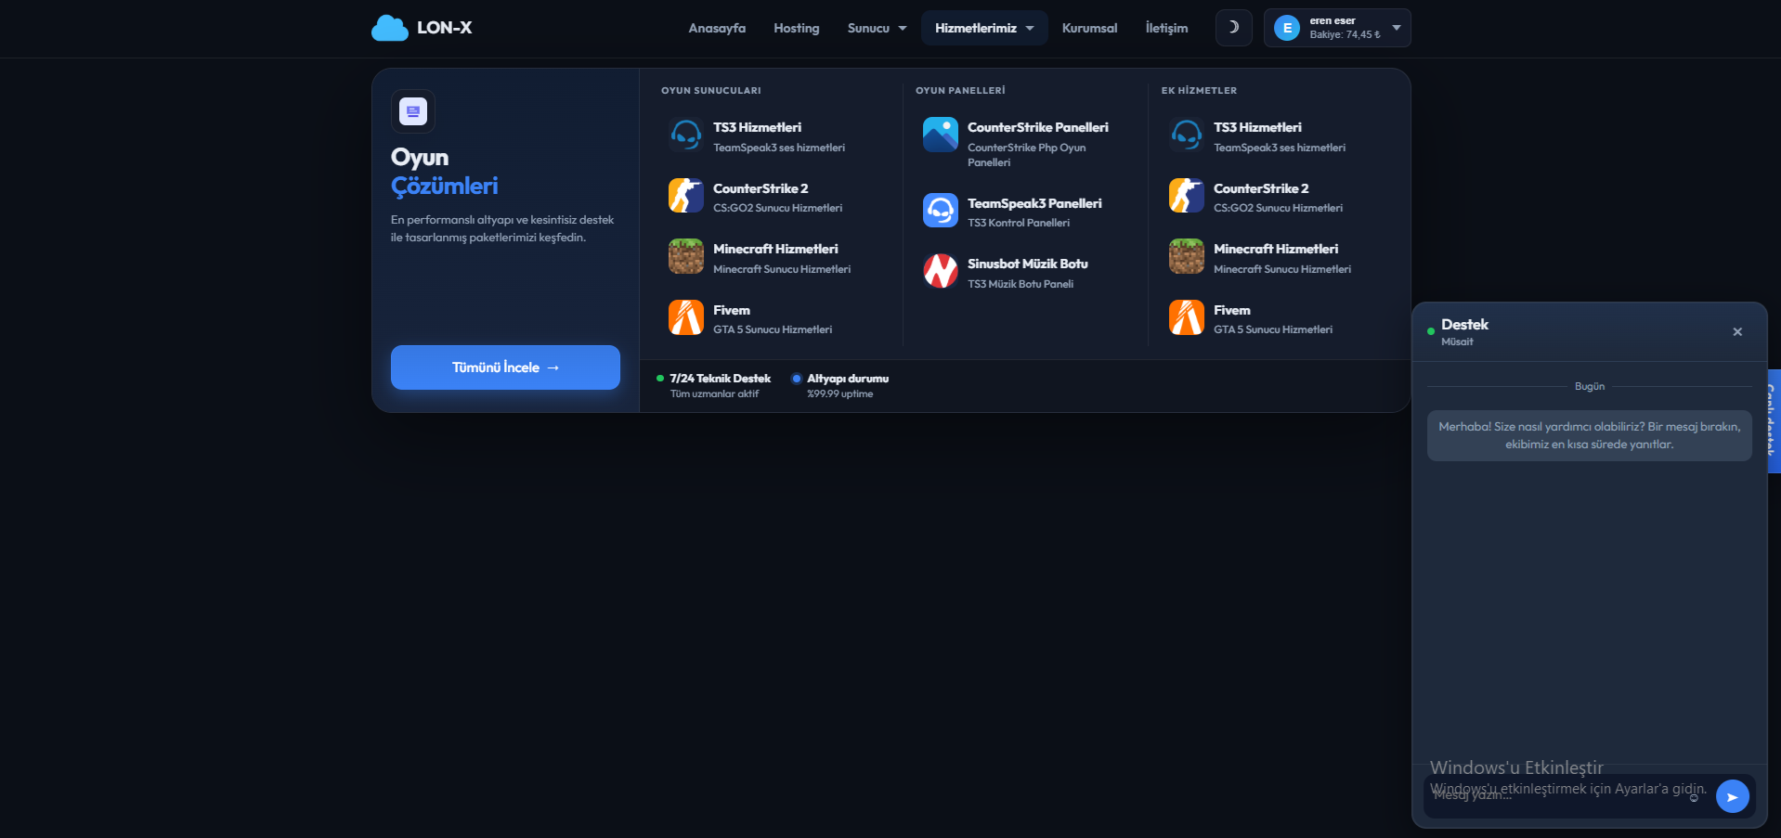The height and width of the screenshot is (838, 1781).
Task: Open the eren eser account dropdown
Action: [1337, 28]
